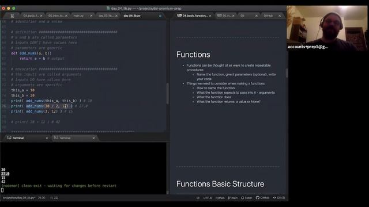Close the main.py tab
The width and height of the screenshot is (369, 207).
(91, 16)
